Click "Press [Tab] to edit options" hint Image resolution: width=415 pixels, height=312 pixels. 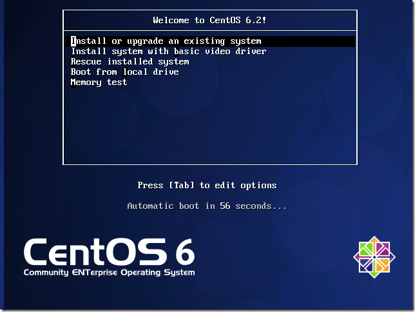tap(207, 185)
